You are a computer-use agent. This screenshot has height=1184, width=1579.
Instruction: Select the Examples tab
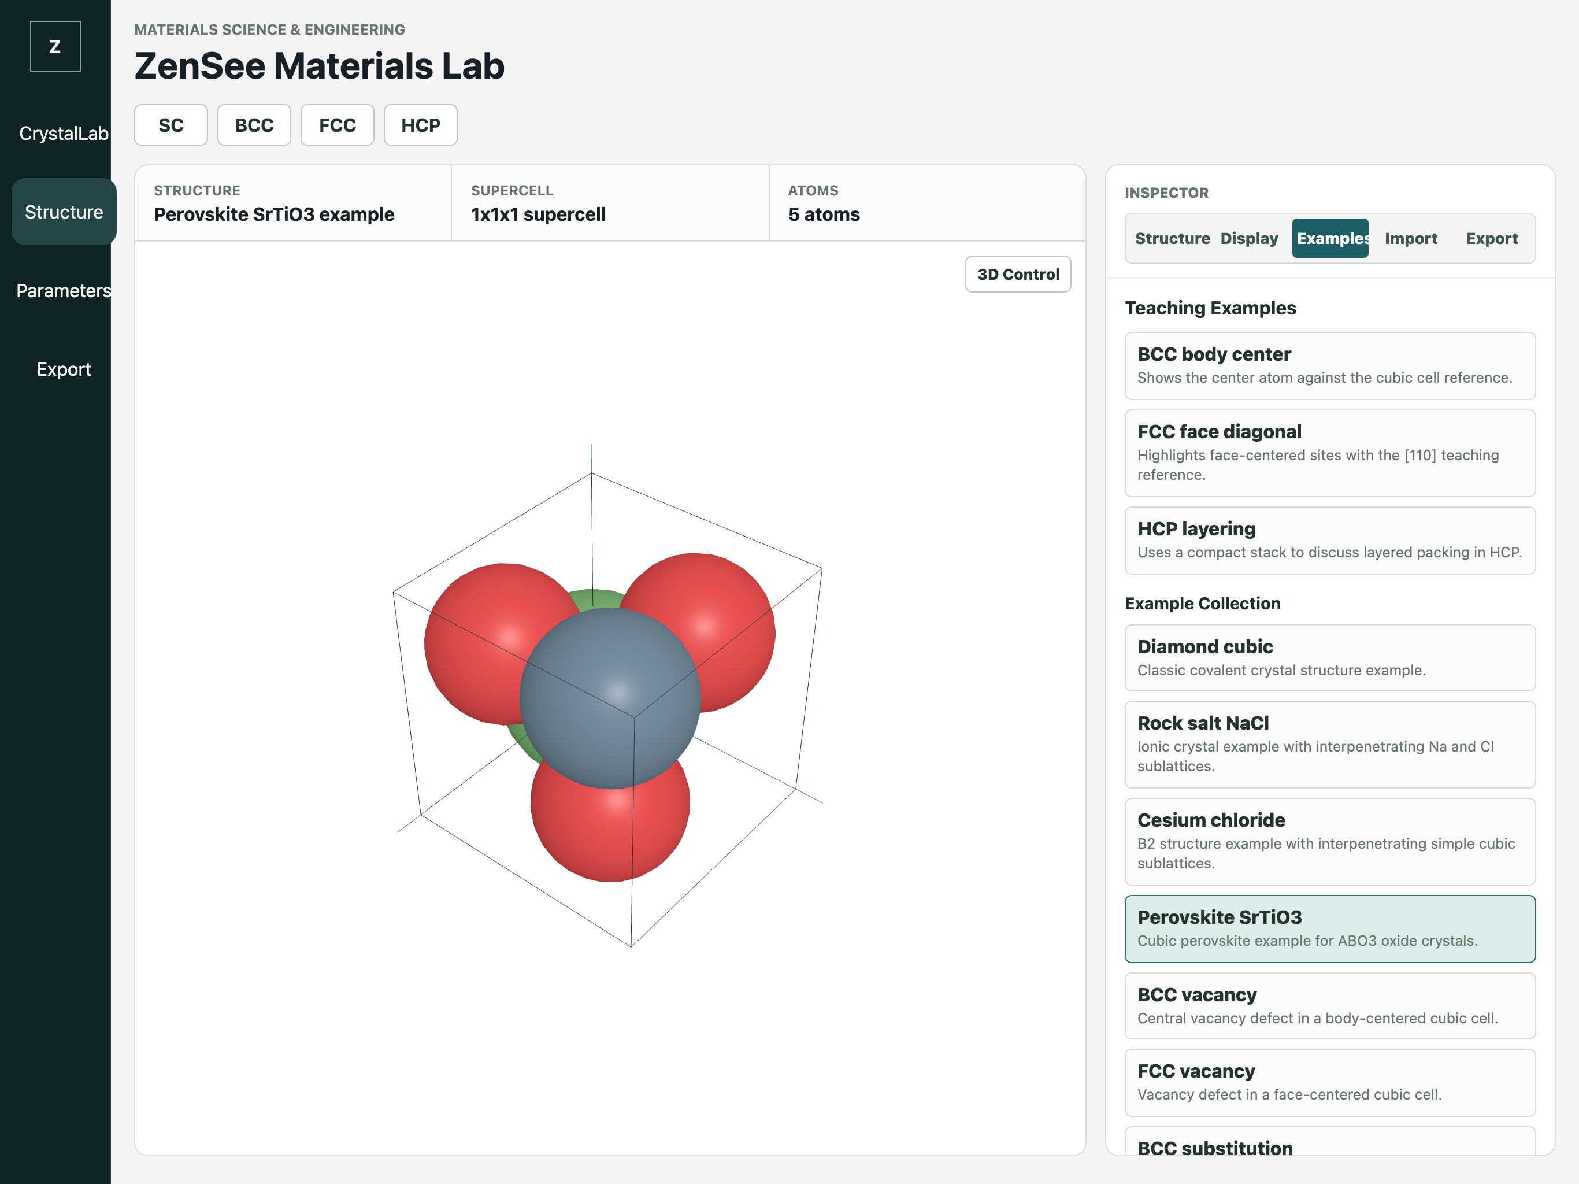click(1330, 239)
